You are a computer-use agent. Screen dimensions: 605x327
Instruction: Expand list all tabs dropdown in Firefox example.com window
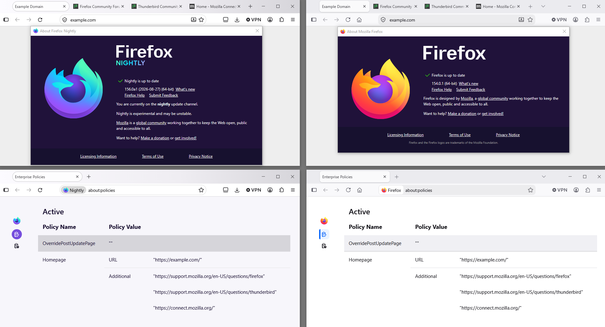pyautogui.click(x=543, y=6)
